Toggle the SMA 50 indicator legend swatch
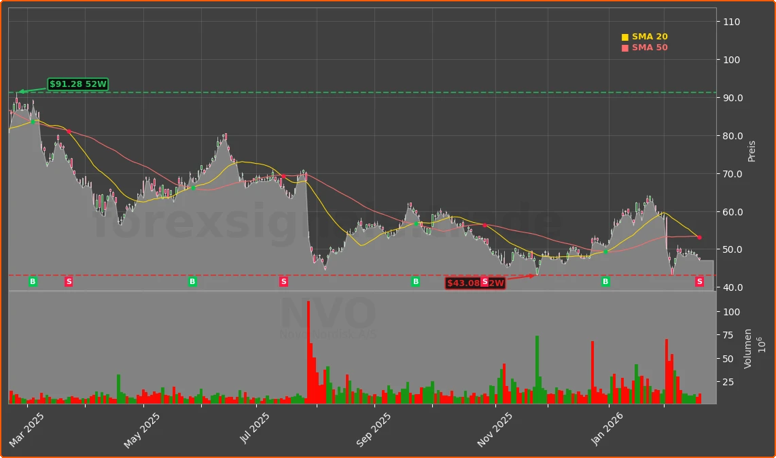Image resolution: width=776 pixels, height=458 pixels. pyautogui.click(x=625, y=47)
